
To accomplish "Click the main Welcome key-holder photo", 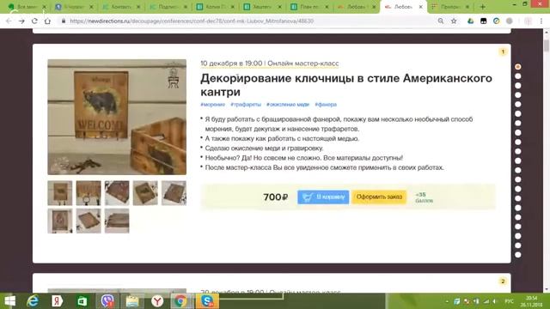I will pyautogui.click(x=117, y=117).
